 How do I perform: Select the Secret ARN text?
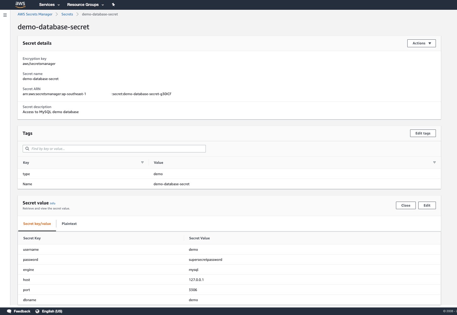click(x=97, y=94)
